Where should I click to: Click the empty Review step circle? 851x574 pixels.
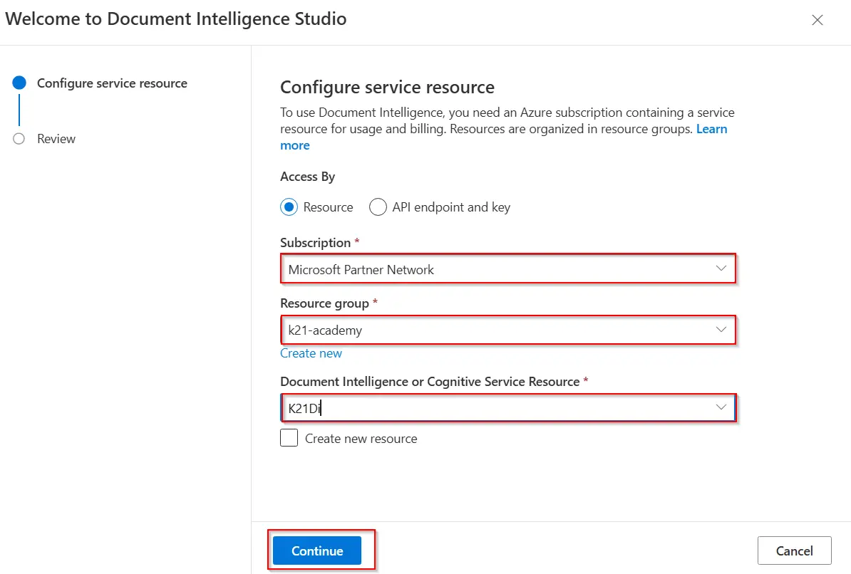click(x=19, y=139)
